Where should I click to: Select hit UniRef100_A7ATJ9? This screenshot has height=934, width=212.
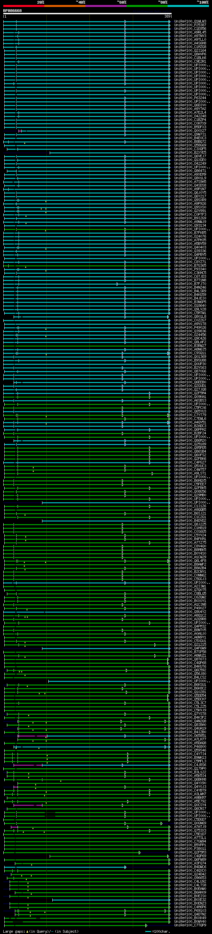click(x=190, y=827)
